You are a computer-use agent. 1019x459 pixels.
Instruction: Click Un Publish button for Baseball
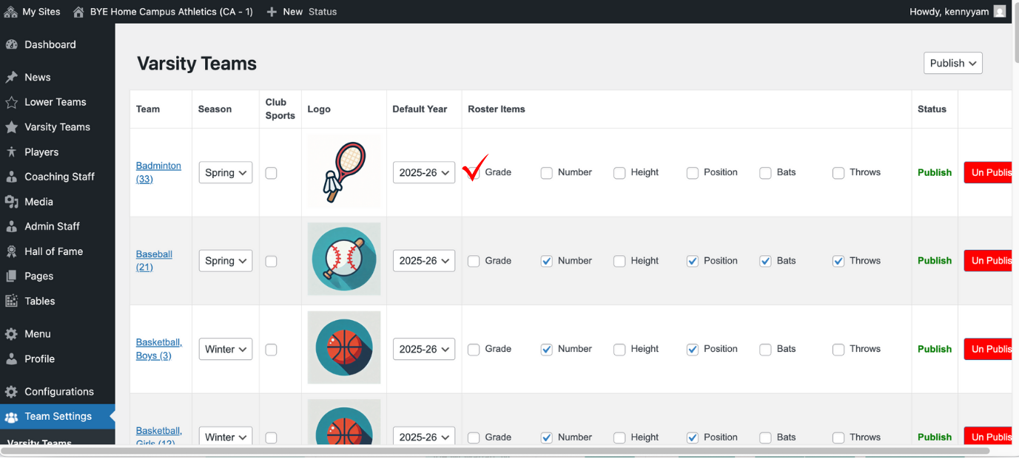[x=988, y=261]
